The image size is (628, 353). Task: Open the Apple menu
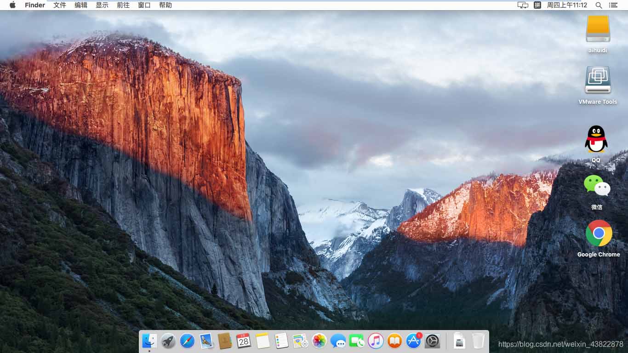click(12, 5)
